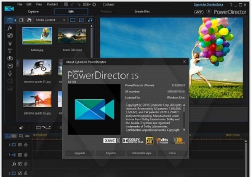Image resolution: width=251 pixels, height=177 pixels.
Task: Click the PowerDirector logo icon
Action: [x=9, y=9]
